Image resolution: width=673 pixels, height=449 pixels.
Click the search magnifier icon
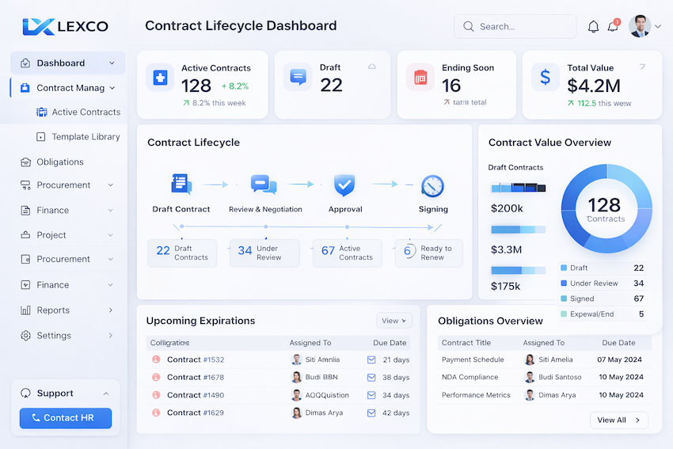468,27
